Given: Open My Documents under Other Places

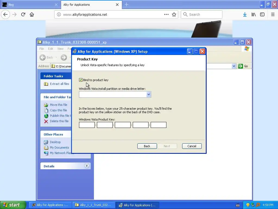Looking at the screenshot, I should click(x=59, y=147).
